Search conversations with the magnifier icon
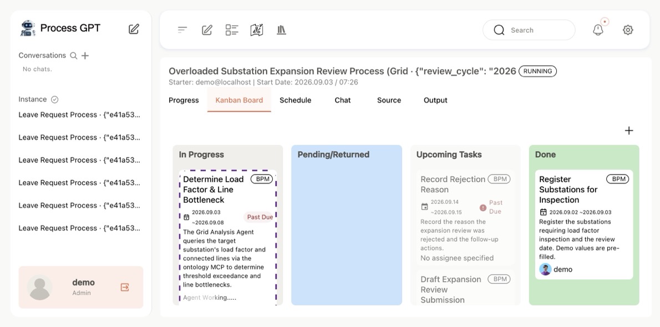The width and height of the screenshot is (660, 327). (74, 55)
